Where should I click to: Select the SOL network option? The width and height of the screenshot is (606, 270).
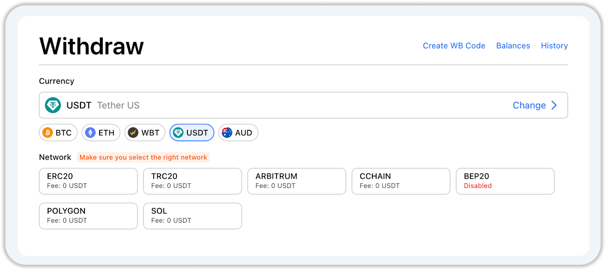click(x=192, y=216)
